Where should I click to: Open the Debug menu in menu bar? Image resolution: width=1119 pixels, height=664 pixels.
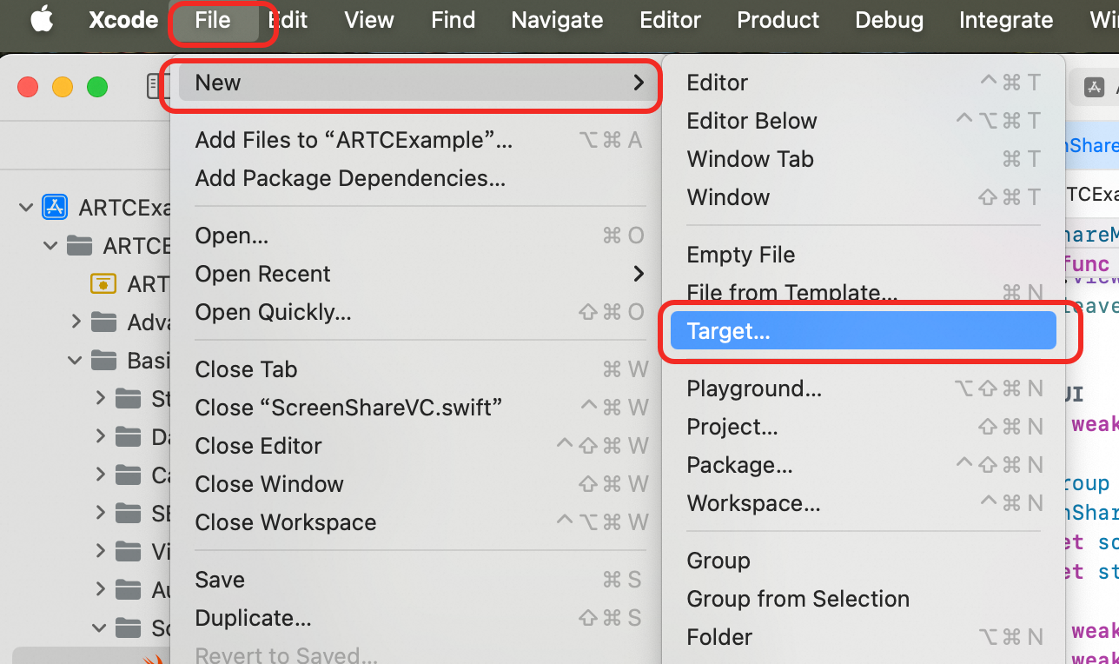click(x=889, y=20)
